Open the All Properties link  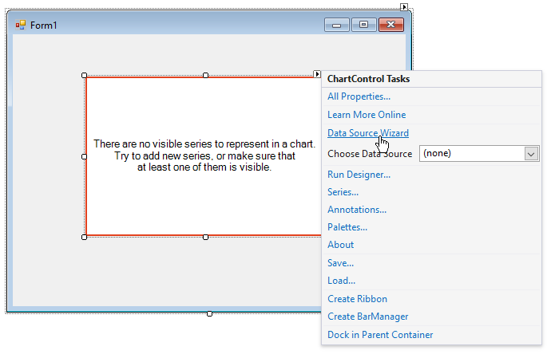tap(359, 96)
